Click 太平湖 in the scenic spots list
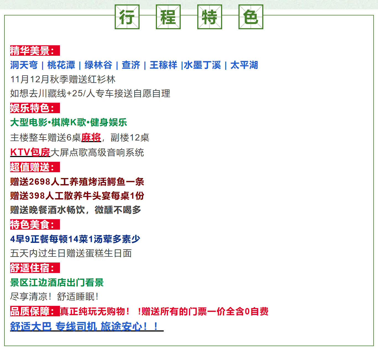The height and width of the screenshot is (350, 378). click(x=244, y=65)
